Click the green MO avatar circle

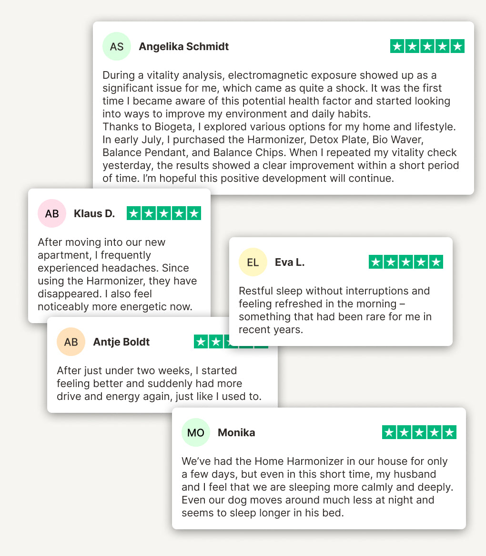pyautogui.click(x=196, y=432)
